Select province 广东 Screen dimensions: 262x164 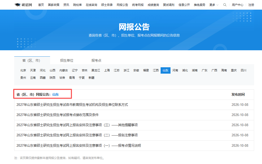tap(205, 70)
